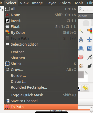Choose Float from Select menu
The height and width of the screenshot is (113, 93).
pyautogui.click(x=41, y=27)
